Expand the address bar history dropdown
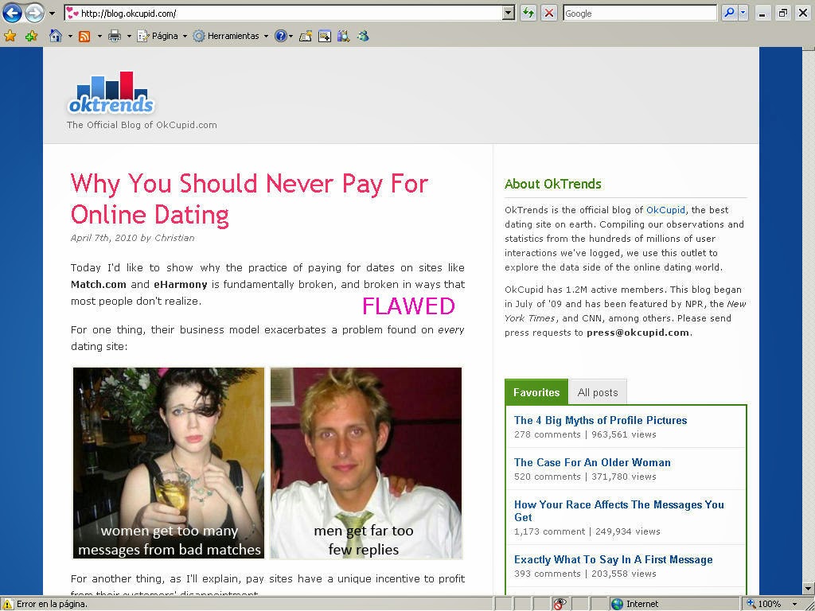The height and width of the screenshot is (611, 815). pos(509,14)
